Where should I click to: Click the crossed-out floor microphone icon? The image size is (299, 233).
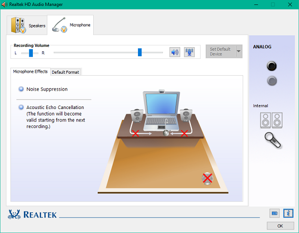click(x=207, y=179)
